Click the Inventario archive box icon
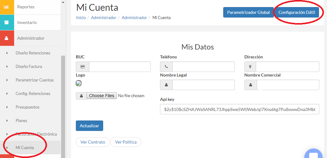327x158 pixels. 6,22
